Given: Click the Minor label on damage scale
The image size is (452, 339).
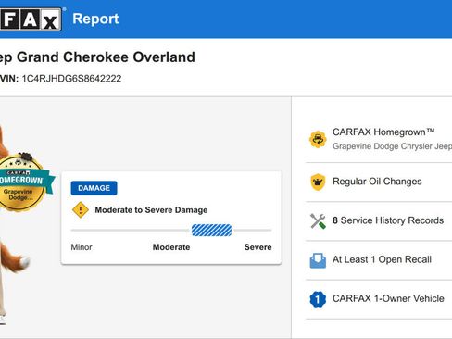Looking at the screenshot, I should point(82,247).
